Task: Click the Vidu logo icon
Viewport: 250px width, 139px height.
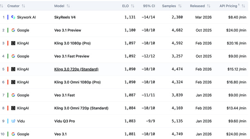Action: (13, 121)
